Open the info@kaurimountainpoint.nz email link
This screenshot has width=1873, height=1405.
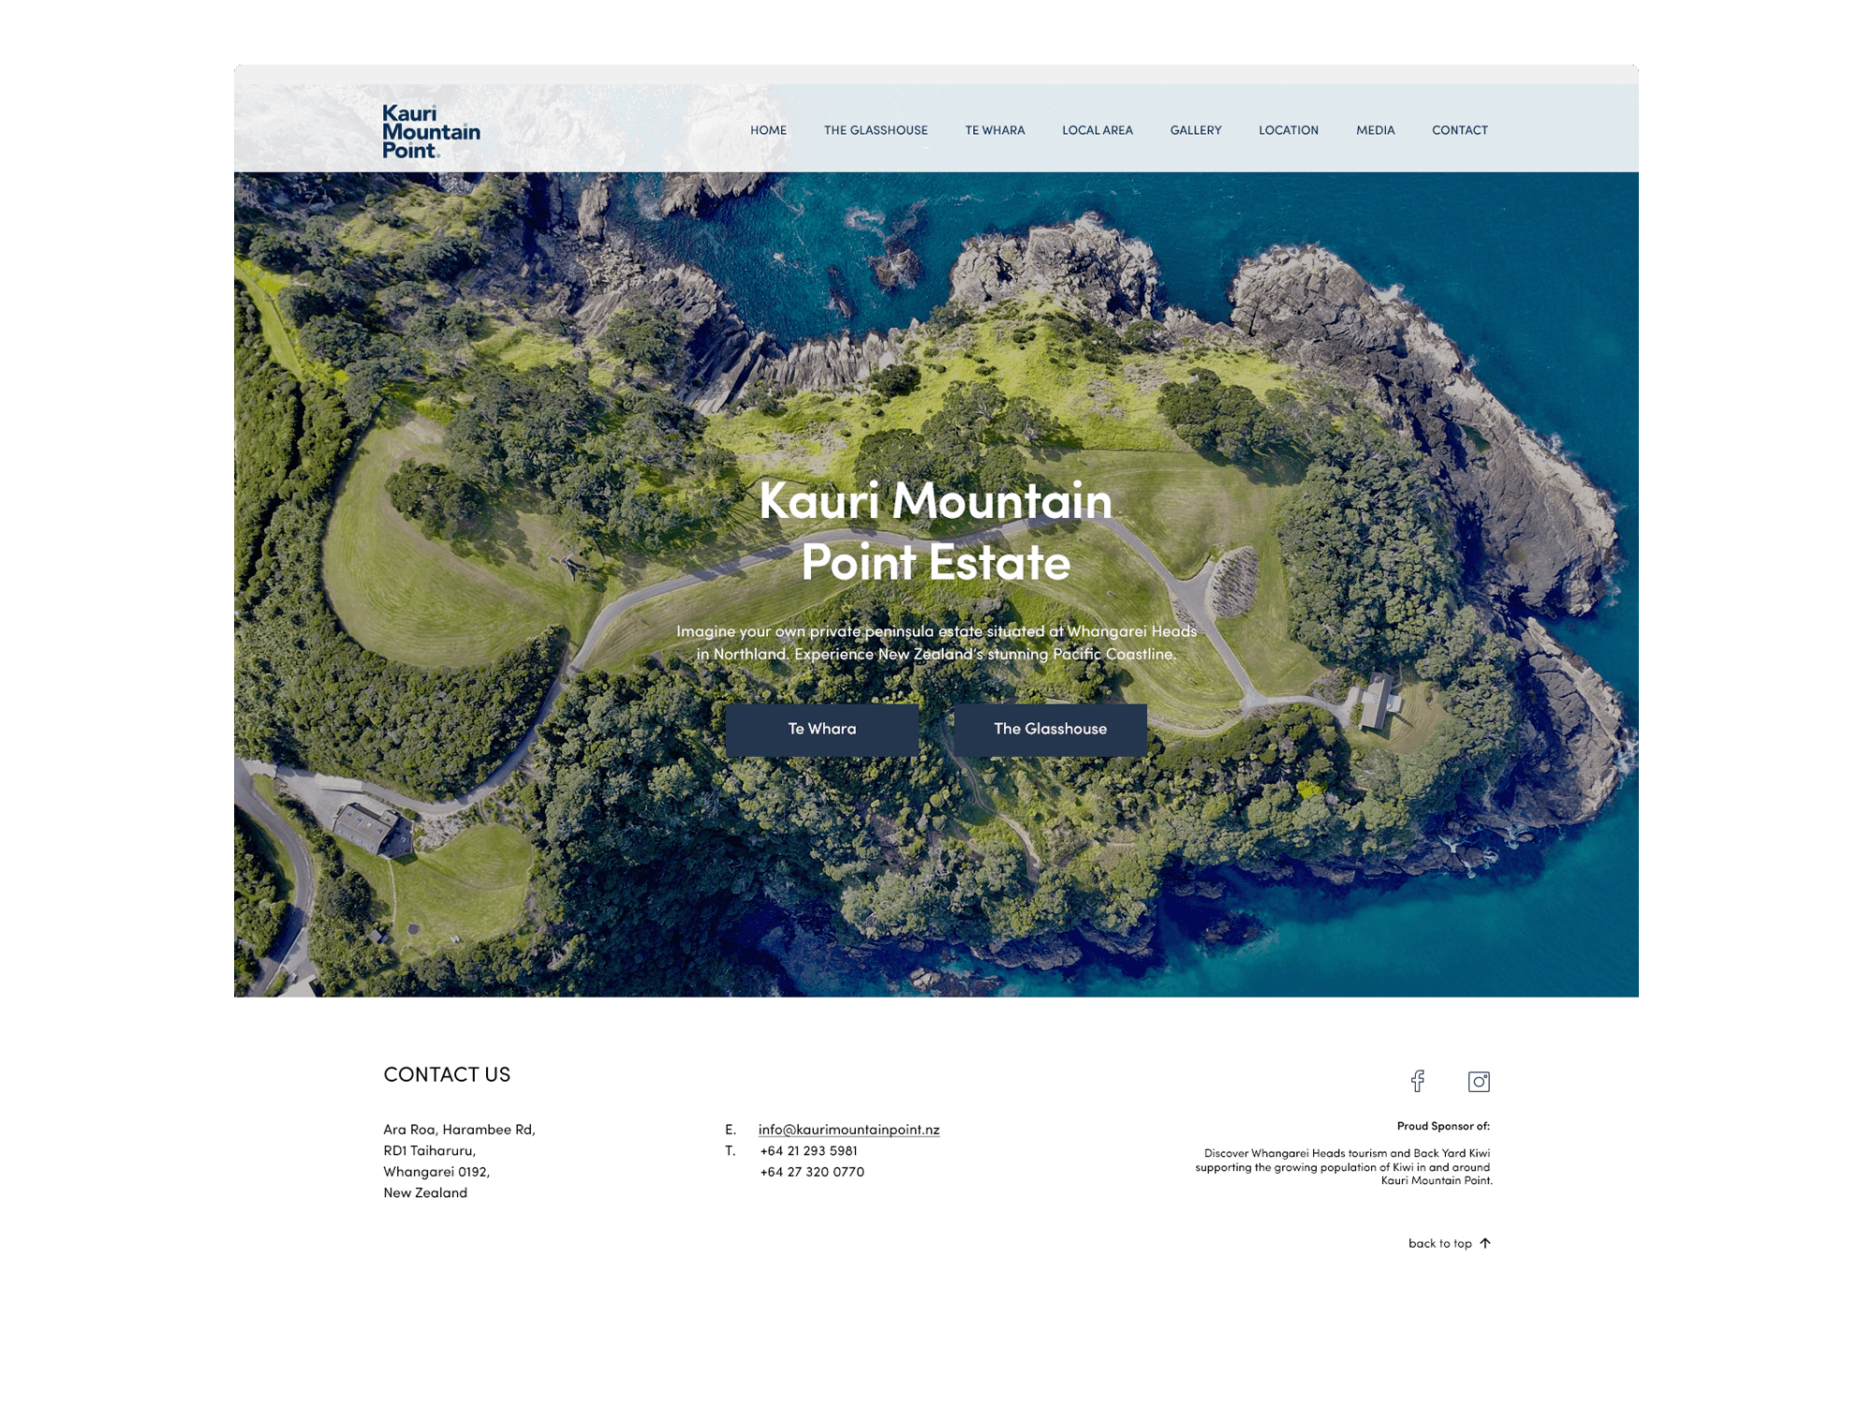(849, 1128)
